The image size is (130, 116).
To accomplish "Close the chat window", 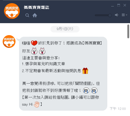I will click(125, 5).
